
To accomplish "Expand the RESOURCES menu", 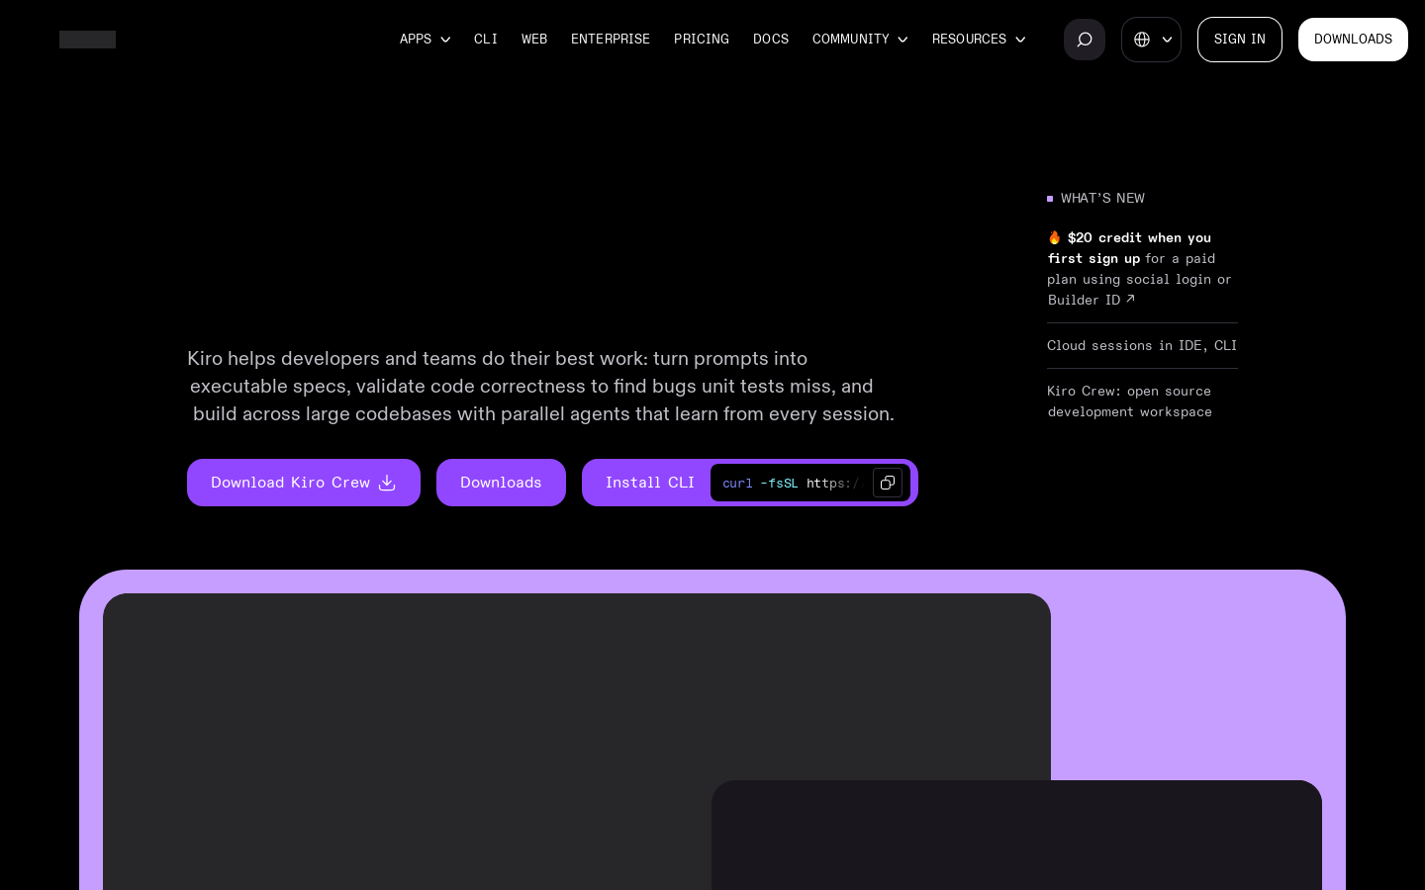I will pos(979,40).
